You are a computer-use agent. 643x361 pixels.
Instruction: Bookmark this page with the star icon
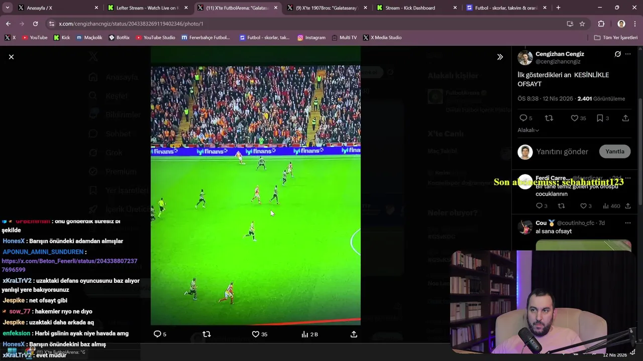point(582,24)
